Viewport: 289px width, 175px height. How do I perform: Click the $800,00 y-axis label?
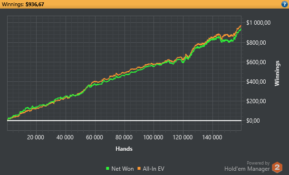pyautogui.click(x=256, y=43)
